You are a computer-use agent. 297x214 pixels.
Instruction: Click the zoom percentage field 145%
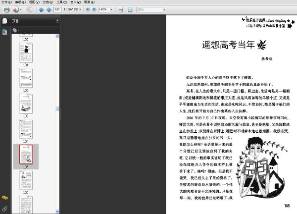click(104, 9)
